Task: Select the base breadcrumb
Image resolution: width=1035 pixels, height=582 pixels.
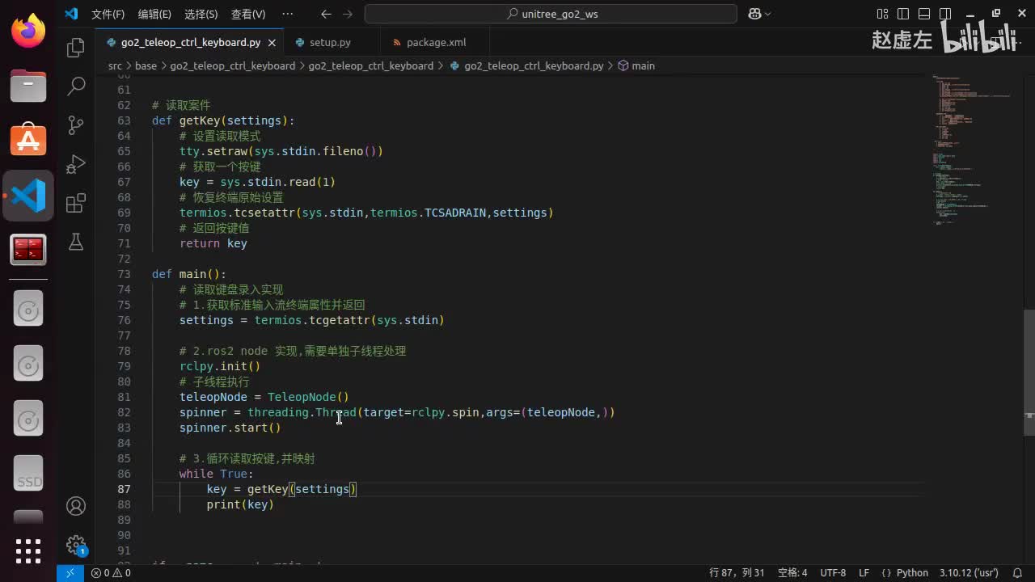Action: click(x=146, y=65)
